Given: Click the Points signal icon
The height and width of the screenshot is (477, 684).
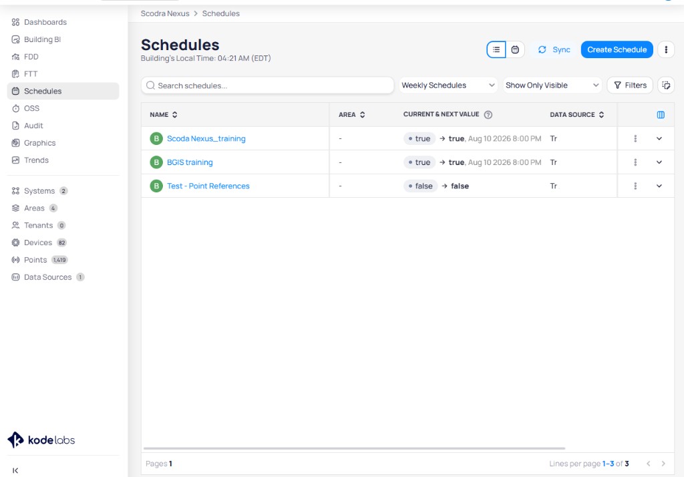Looking at the screenshot, I should click(x=16, y=260).
